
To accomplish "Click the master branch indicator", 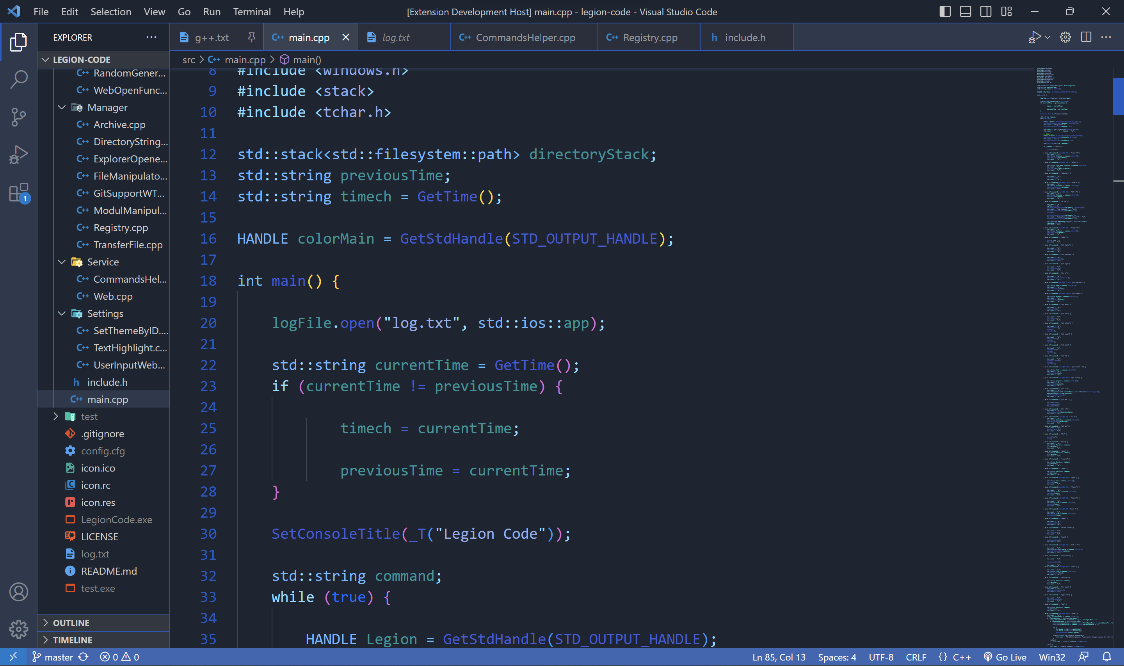I will (x=53, y=657).
